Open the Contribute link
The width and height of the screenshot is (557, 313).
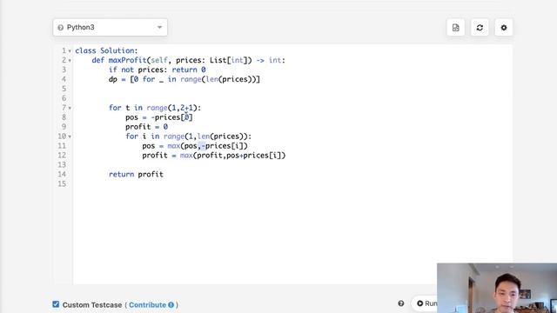click(x=147, y=305)
